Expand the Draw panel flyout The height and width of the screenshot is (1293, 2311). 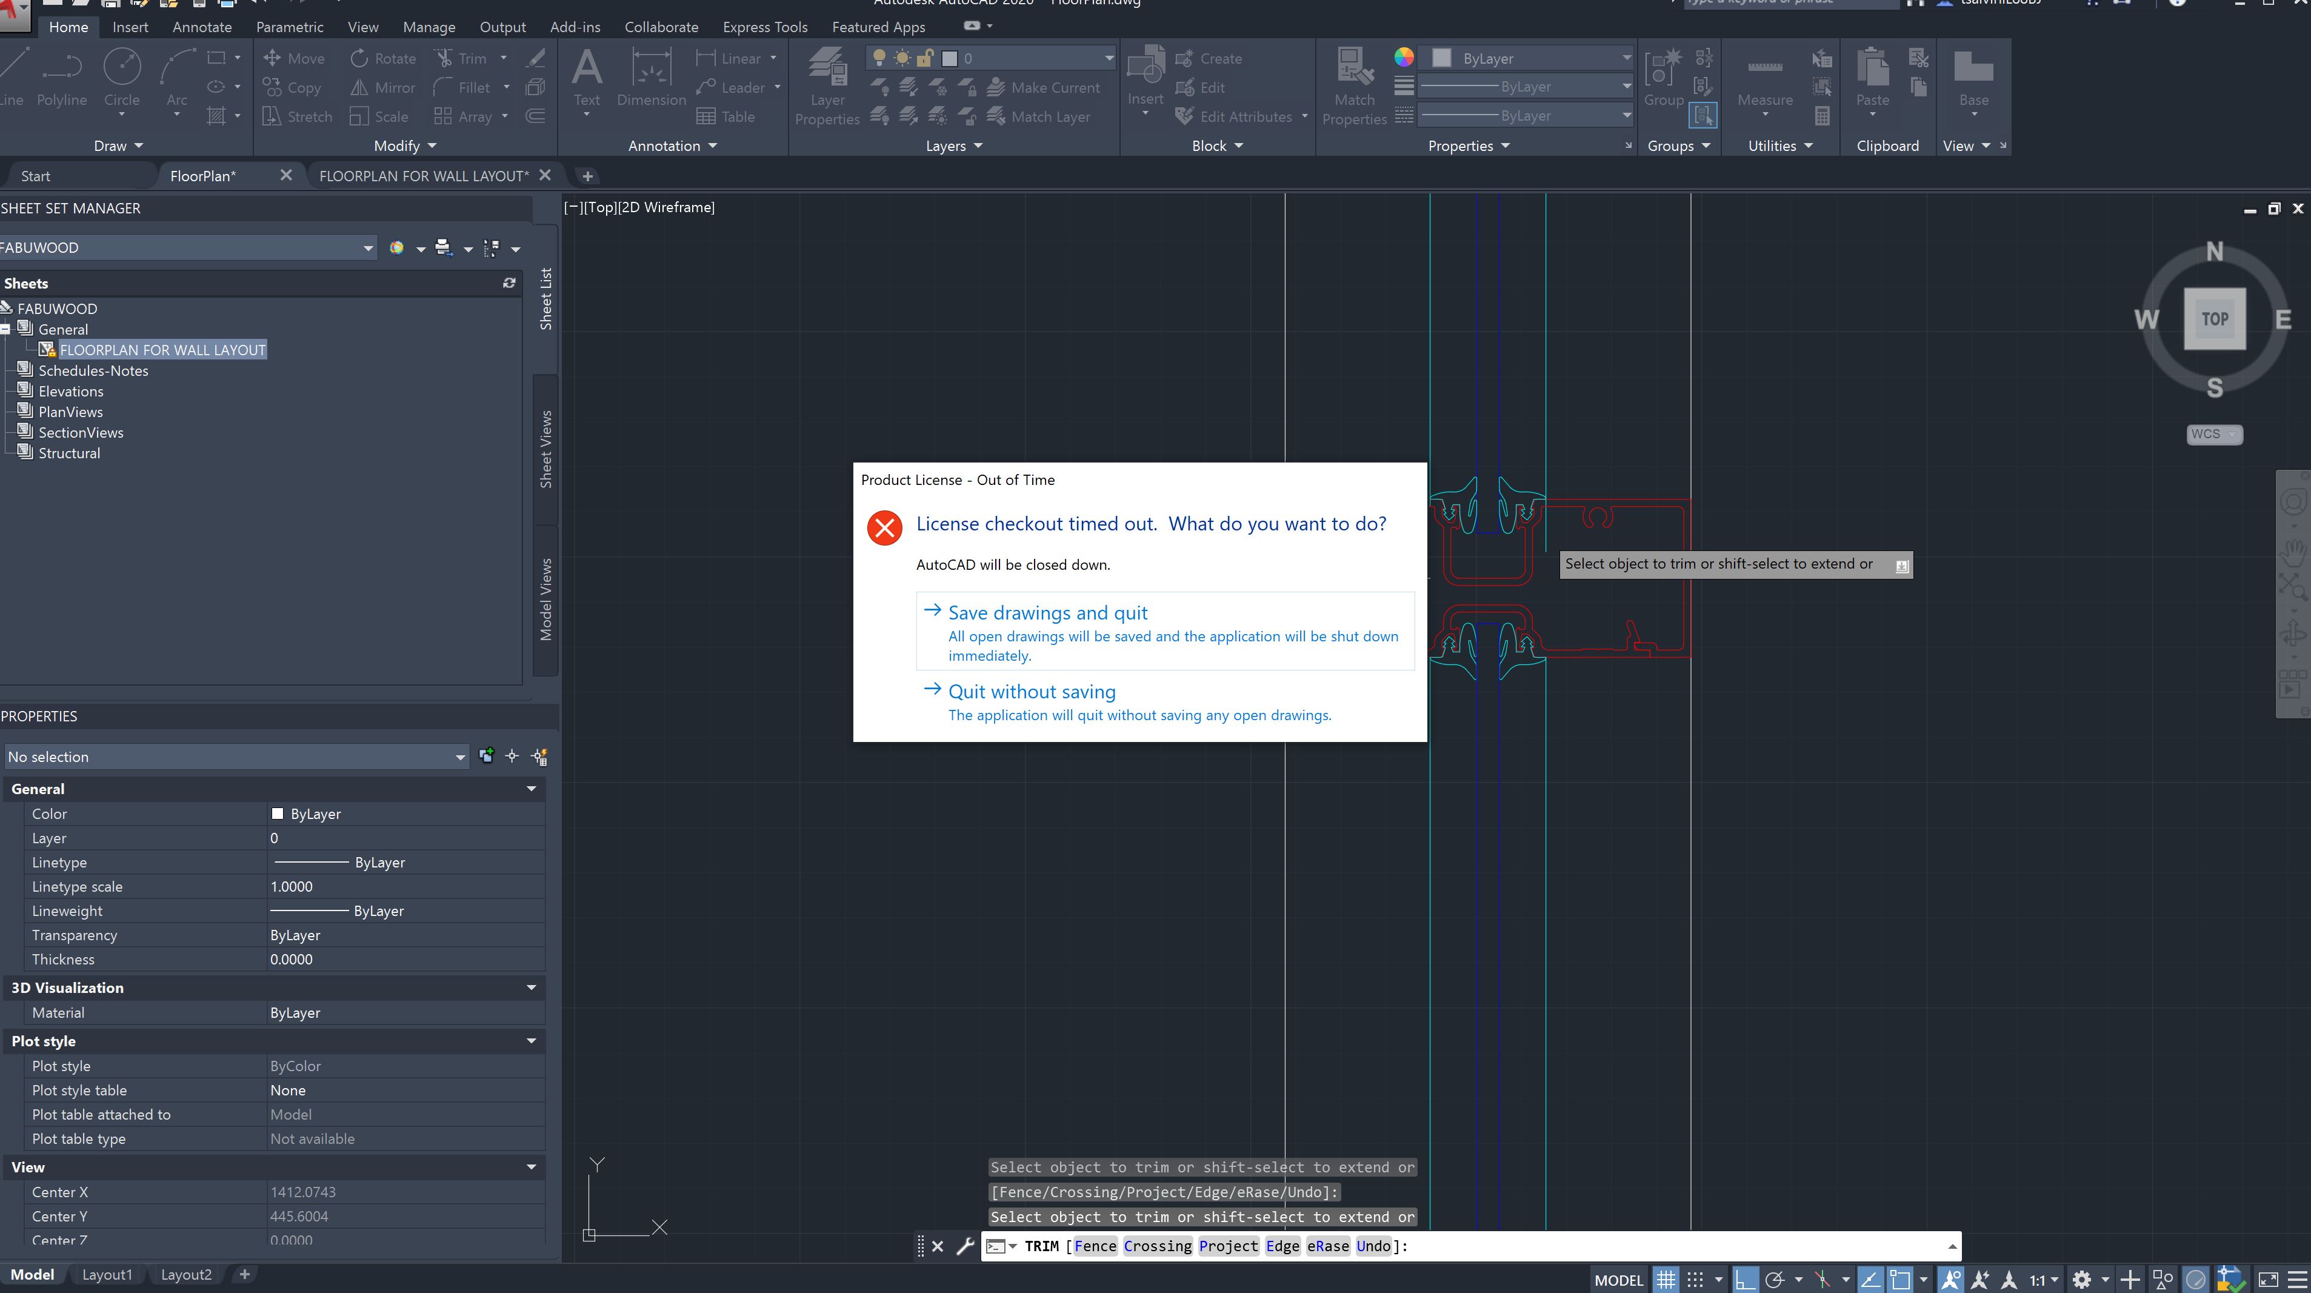(118, 145)
